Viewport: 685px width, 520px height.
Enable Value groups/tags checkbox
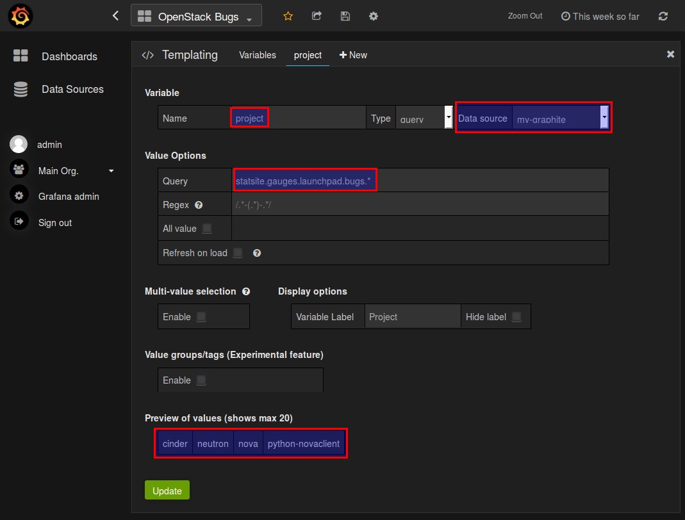pos(201,380)
